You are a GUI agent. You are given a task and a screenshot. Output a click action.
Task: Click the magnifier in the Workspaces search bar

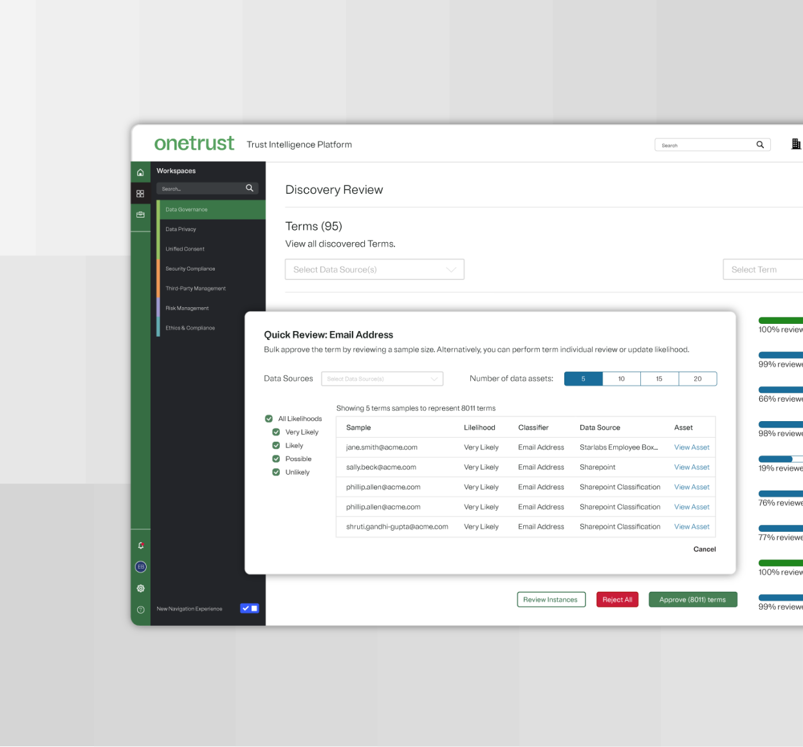(250, 188)
